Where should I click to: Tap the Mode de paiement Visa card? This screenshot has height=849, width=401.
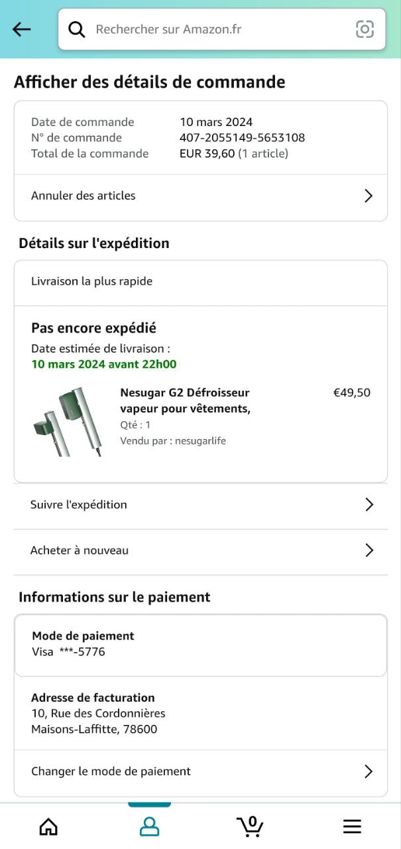click(x=200, y=644)
